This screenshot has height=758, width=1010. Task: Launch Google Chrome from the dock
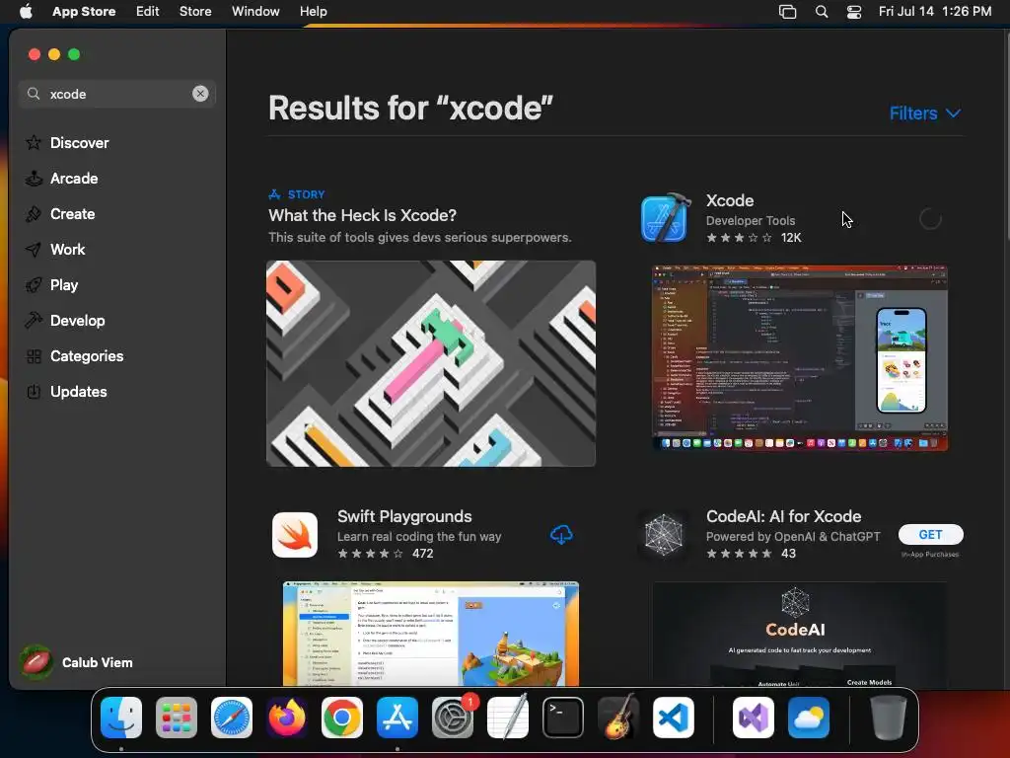pos(342,718)
